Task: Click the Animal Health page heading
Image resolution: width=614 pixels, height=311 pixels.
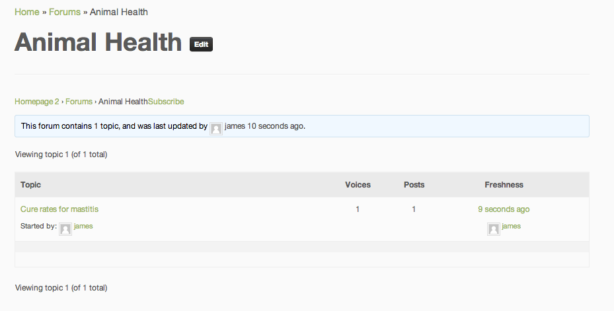Action: [98, 42]
